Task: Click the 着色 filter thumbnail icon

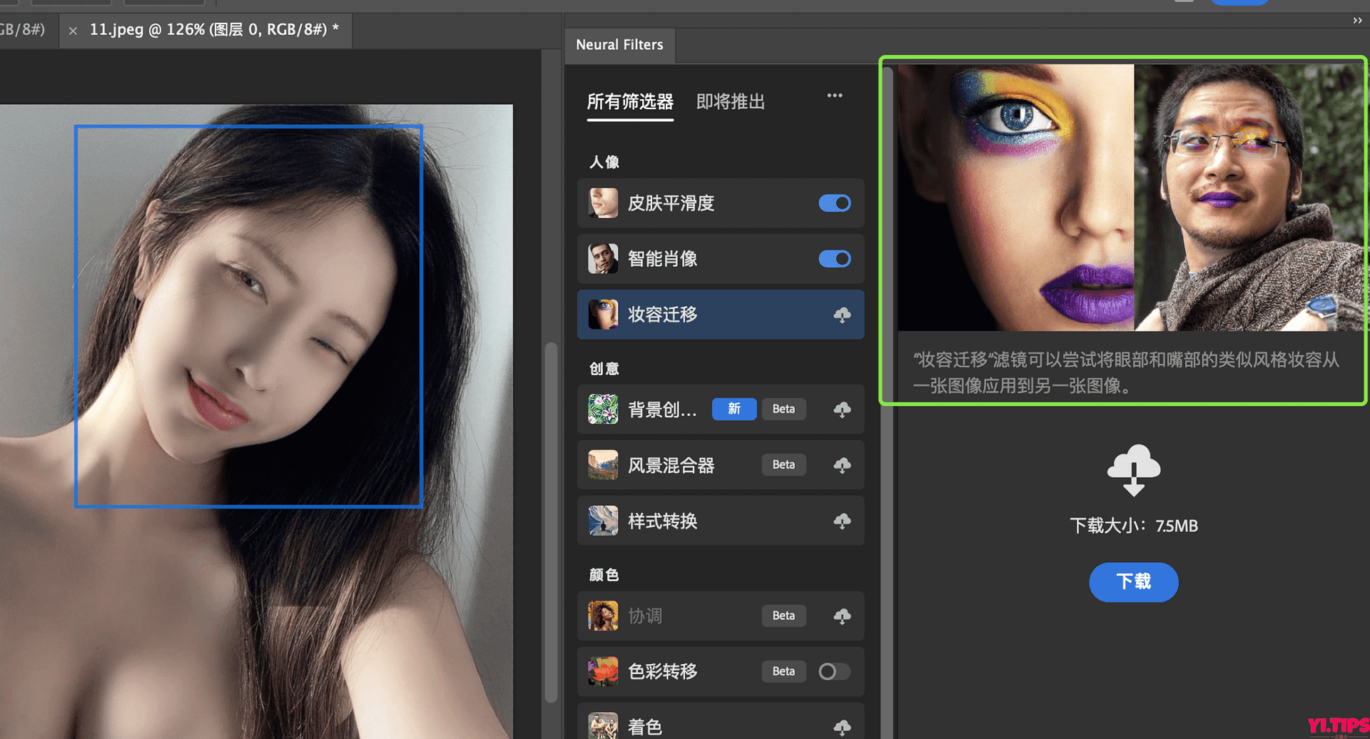Action: (603, 725)
